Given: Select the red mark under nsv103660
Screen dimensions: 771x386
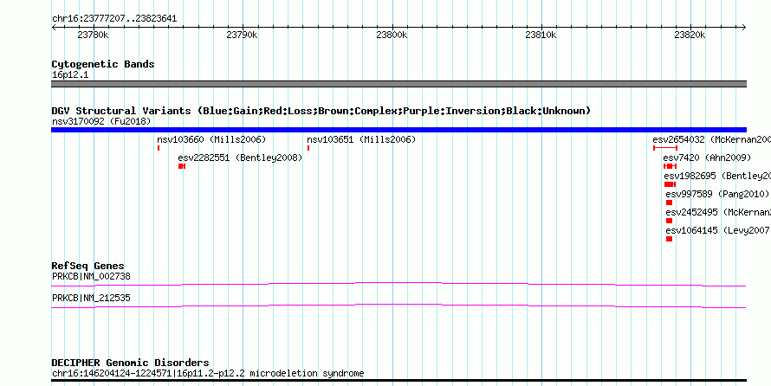Looking at the screenshot, I should 159,148.
